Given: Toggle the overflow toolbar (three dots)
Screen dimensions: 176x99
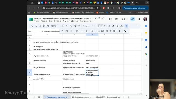Looking at the screenshot, I should click(126, 26).
